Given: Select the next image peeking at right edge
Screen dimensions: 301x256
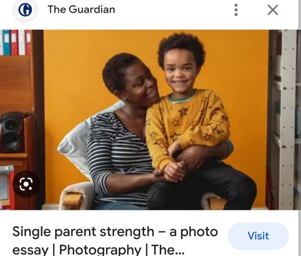Looking at the screenshot, I should click(300, 120).
